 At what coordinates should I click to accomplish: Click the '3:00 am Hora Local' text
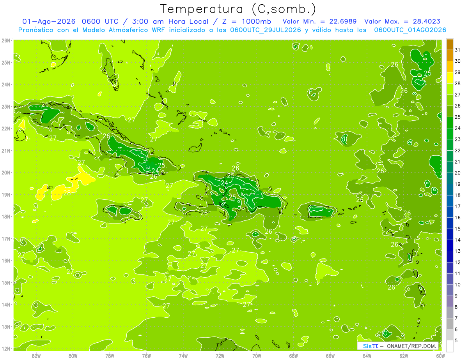pos(172,21)
